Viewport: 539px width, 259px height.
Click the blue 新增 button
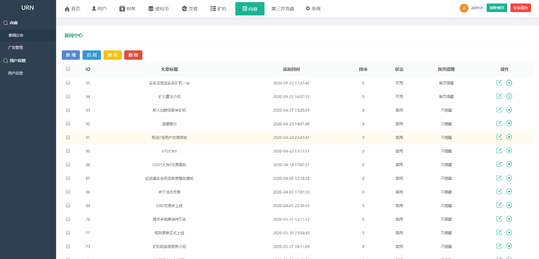pos(71,55)
